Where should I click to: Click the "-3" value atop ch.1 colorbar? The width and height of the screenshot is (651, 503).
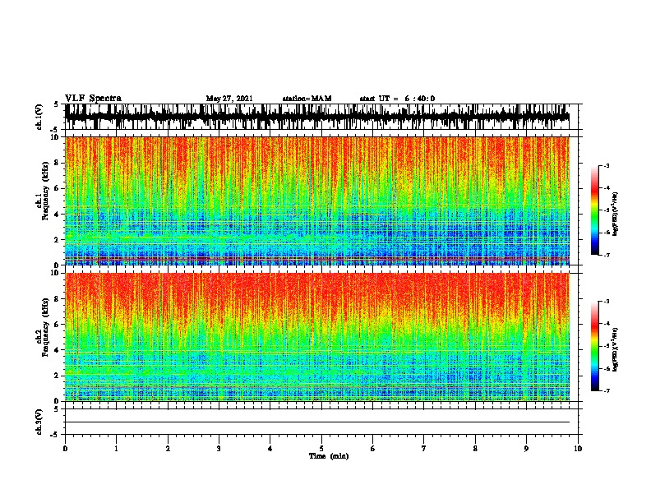click(x=607, y=165)
